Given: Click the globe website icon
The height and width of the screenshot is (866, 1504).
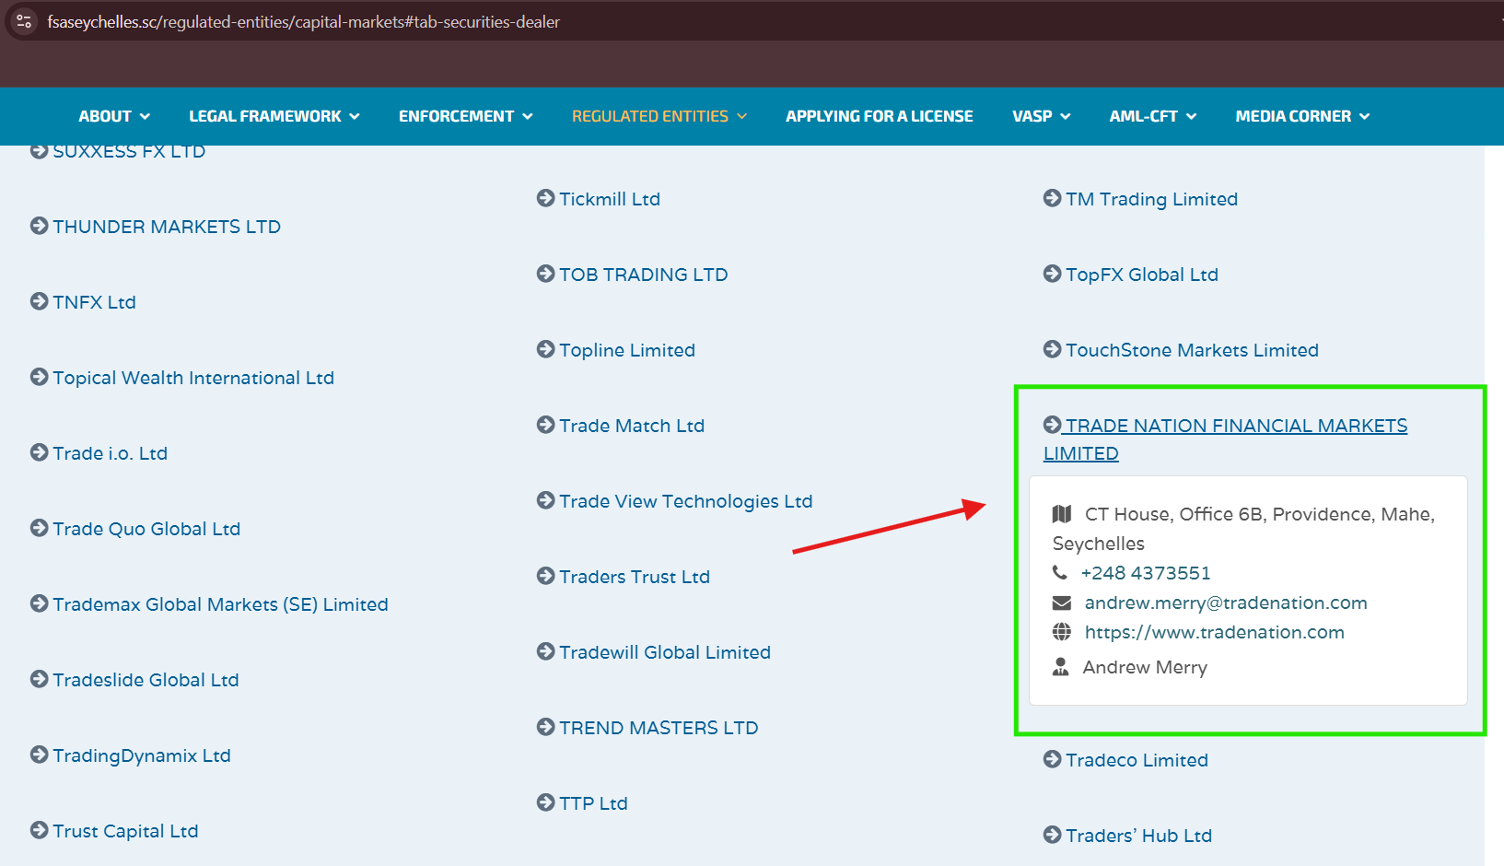Looking at the screenshot, I should tap(1061, 632).
